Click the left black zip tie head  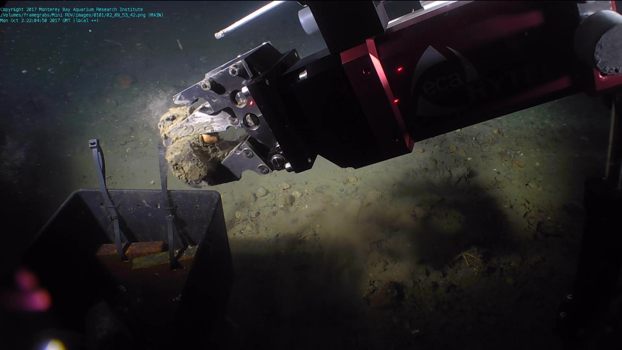tap(94, 143)
